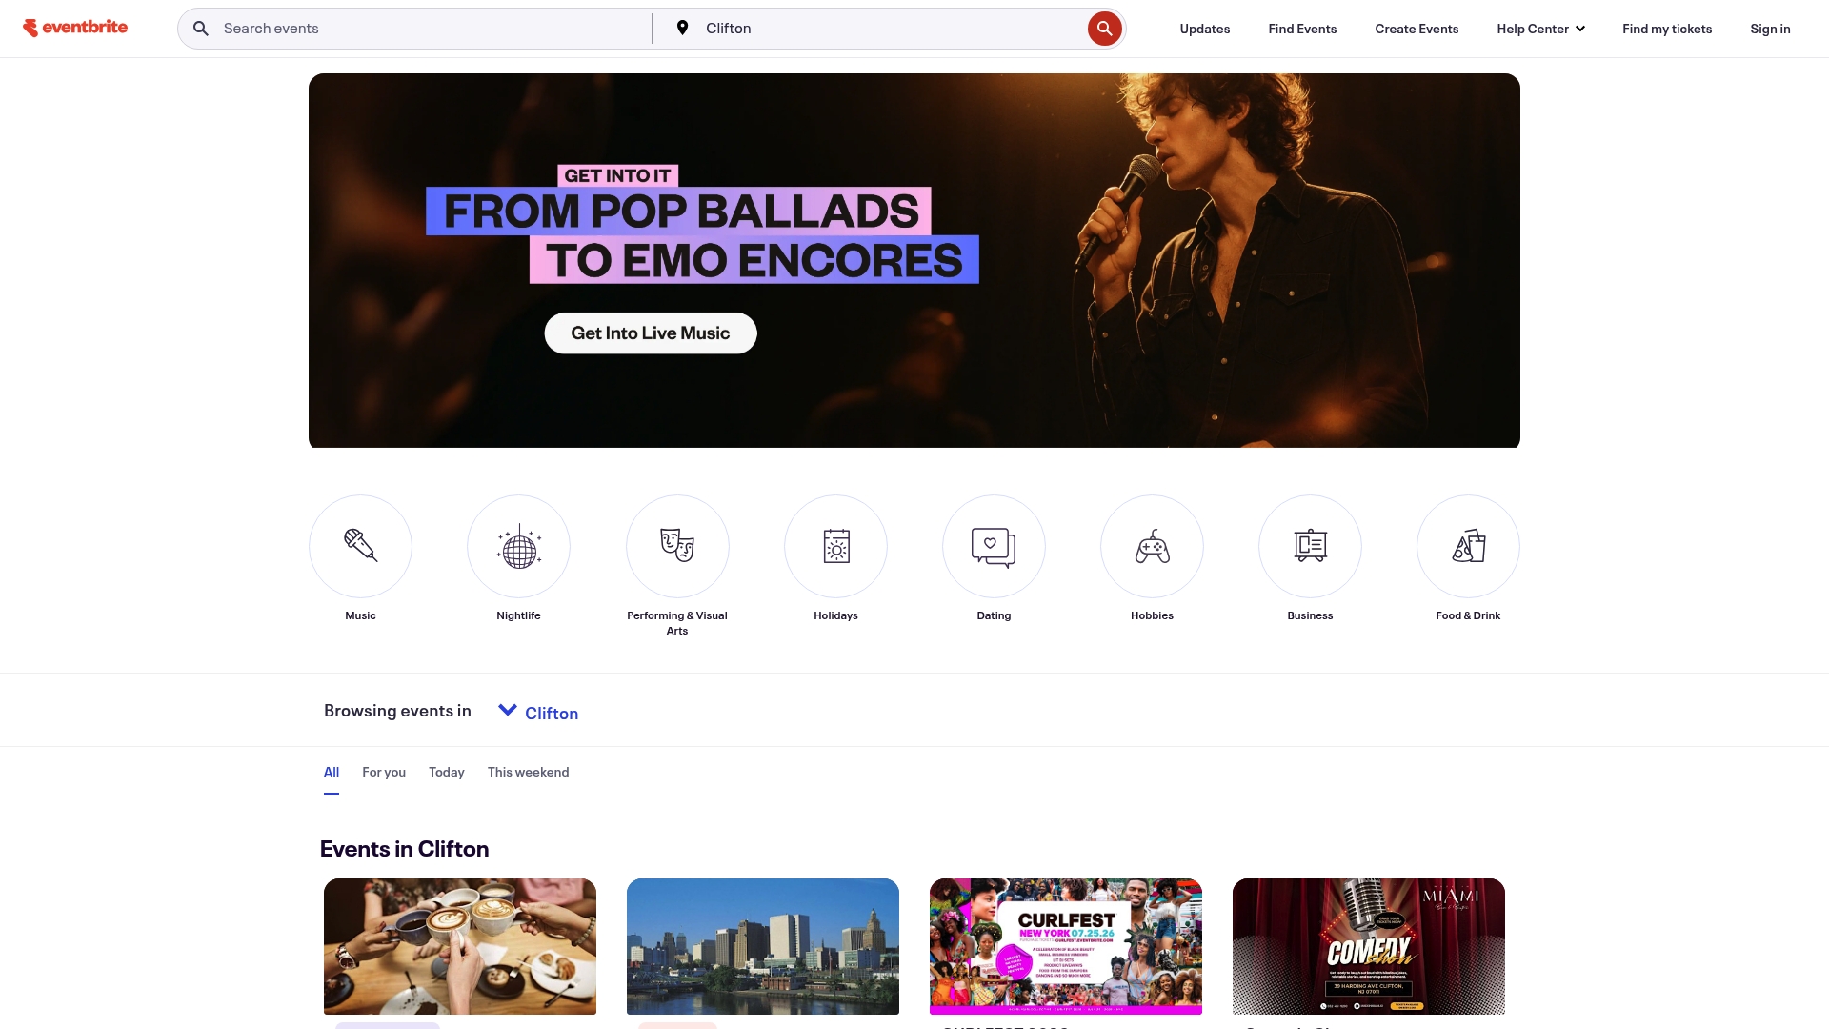Open the CURLFEST event thumbnail
This screenshot has height=1029, width=1829.
pos(1066,946)
